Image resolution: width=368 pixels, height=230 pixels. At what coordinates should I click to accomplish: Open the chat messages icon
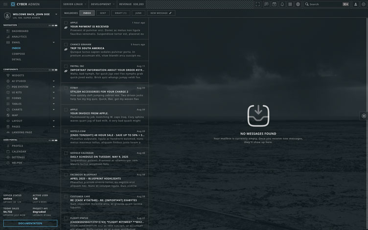coord(266,4)
